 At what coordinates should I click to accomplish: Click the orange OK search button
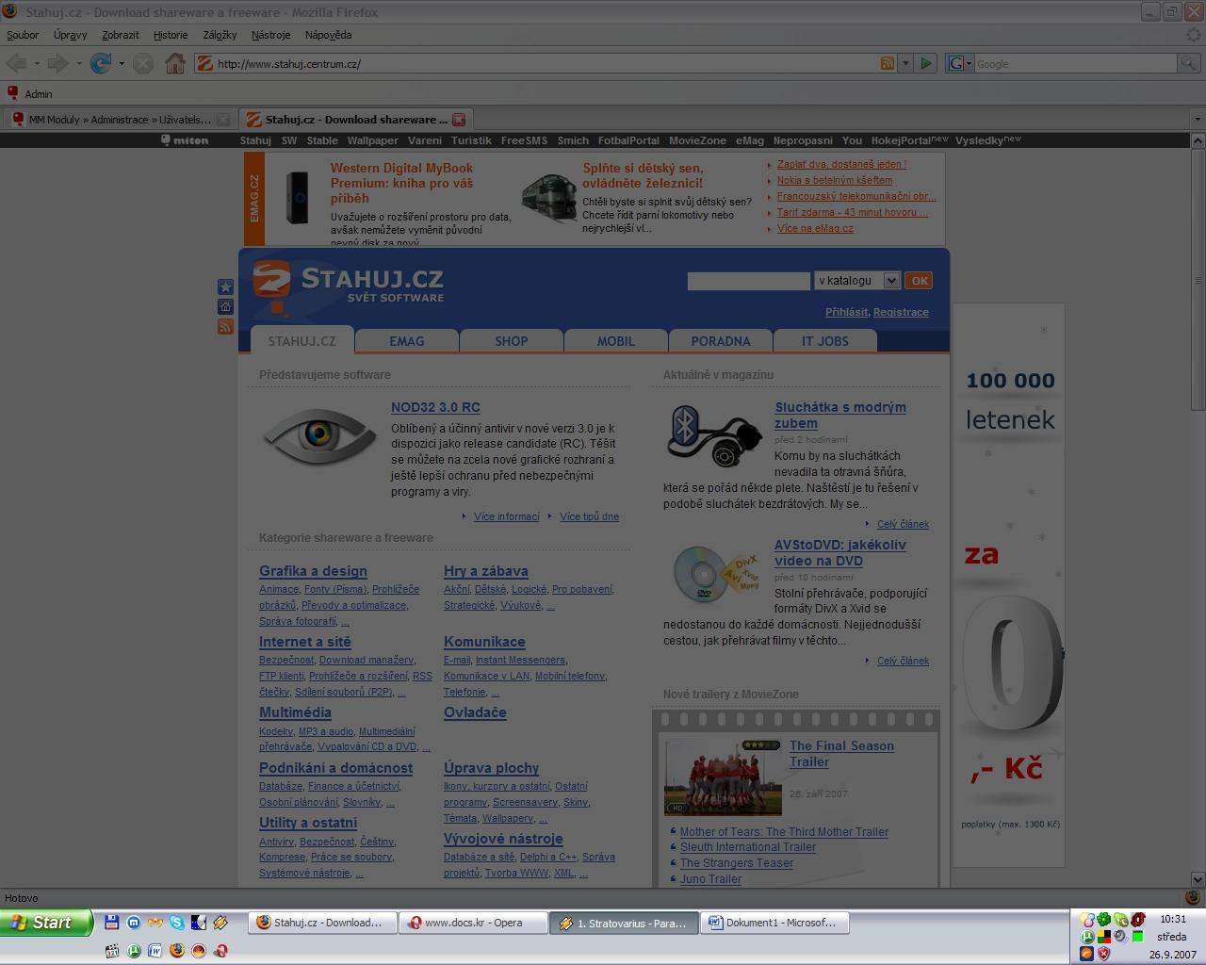(919, 281)
